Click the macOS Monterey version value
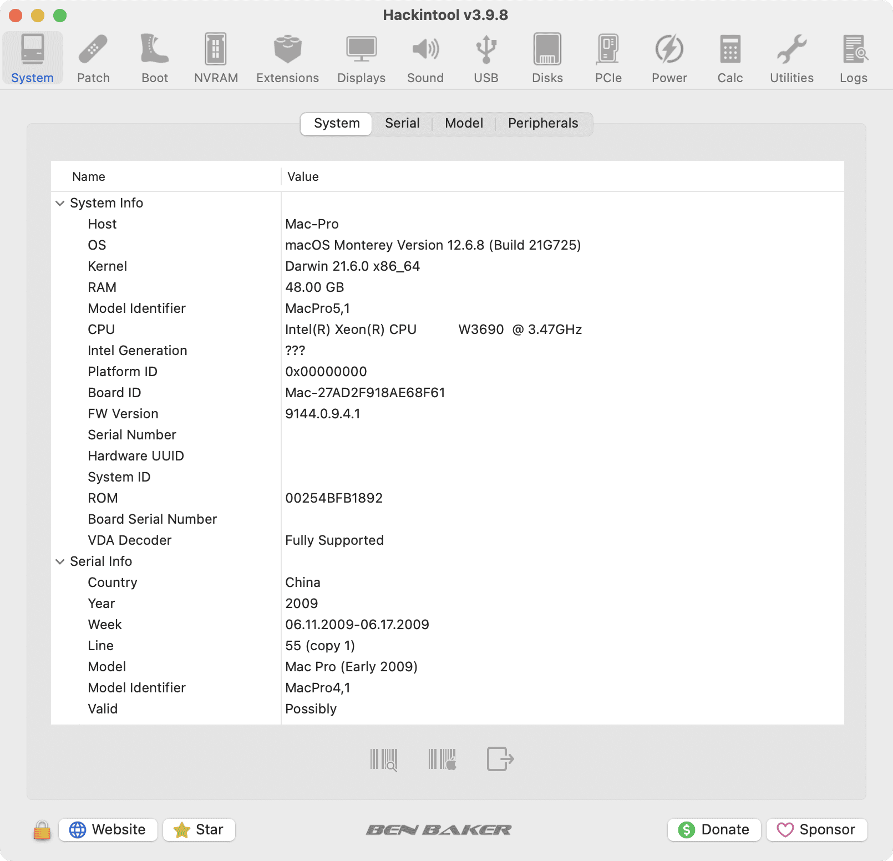 click(x=433, y=245)
